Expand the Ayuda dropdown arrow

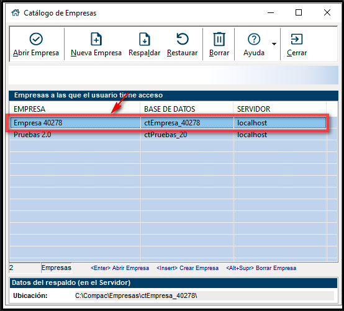[274, 44]
